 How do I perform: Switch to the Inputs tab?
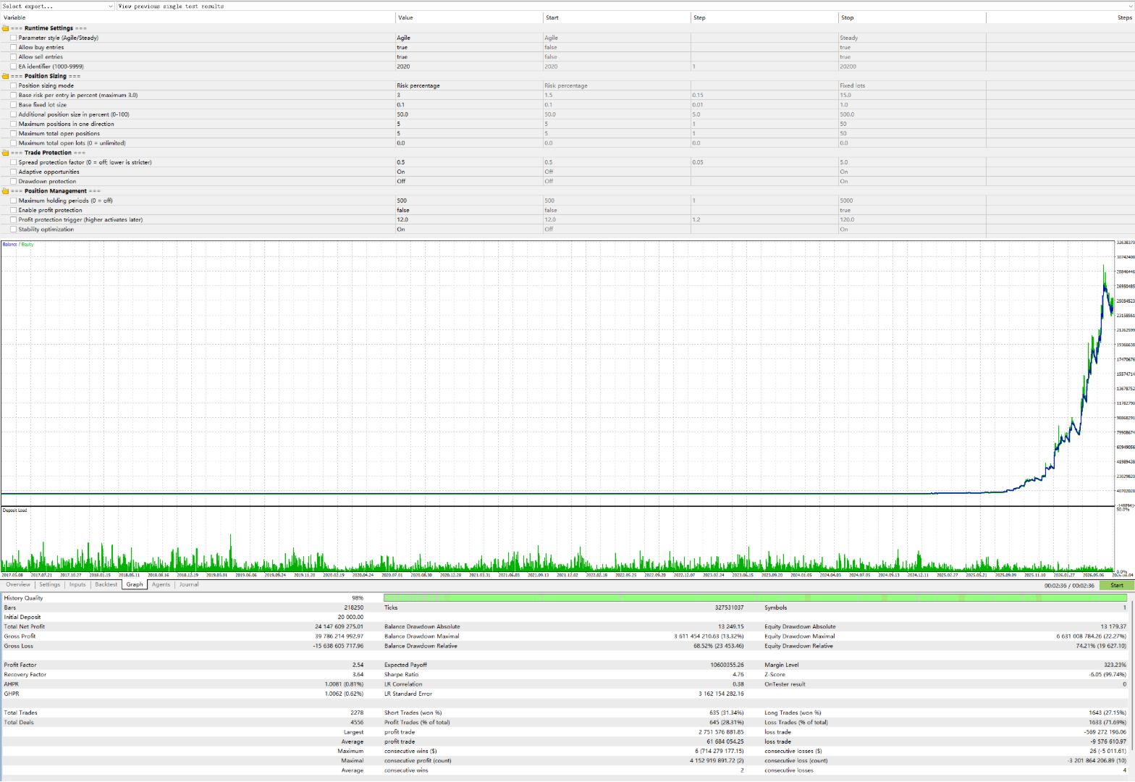[77, 584]
